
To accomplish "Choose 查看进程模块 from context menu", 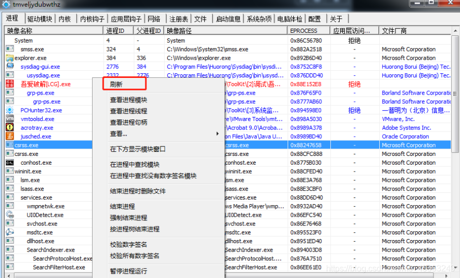I will [129, 100].
